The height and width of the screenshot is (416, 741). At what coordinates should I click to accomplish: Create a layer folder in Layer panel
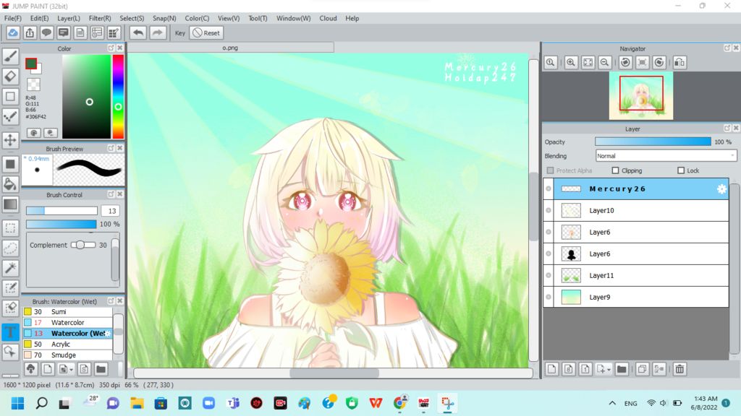622,369
